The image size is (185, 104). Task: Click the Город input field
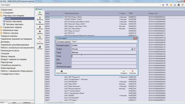(104, 53)
